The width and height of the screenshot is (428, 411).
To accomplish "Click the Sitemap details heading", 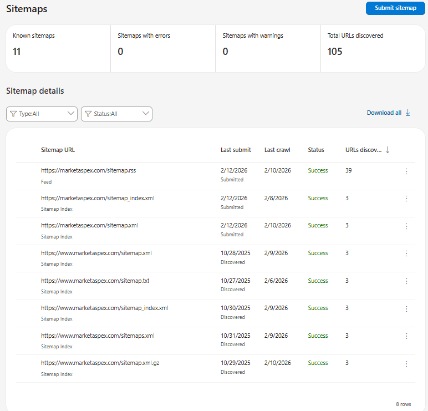I will [x=35, y=91].
